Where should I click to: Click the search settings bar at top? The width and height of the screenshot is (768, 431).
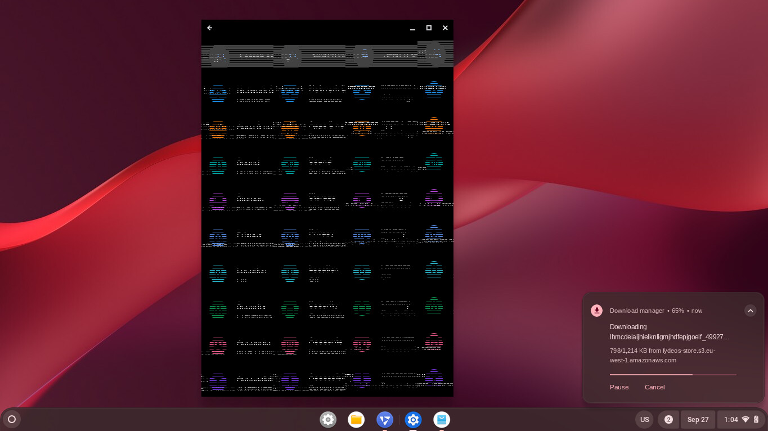click(327, 56)
